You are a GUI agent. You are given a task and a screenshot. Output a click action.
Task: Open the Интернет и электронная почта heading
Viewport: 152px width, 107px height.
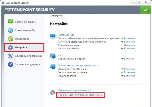(79, 65)
